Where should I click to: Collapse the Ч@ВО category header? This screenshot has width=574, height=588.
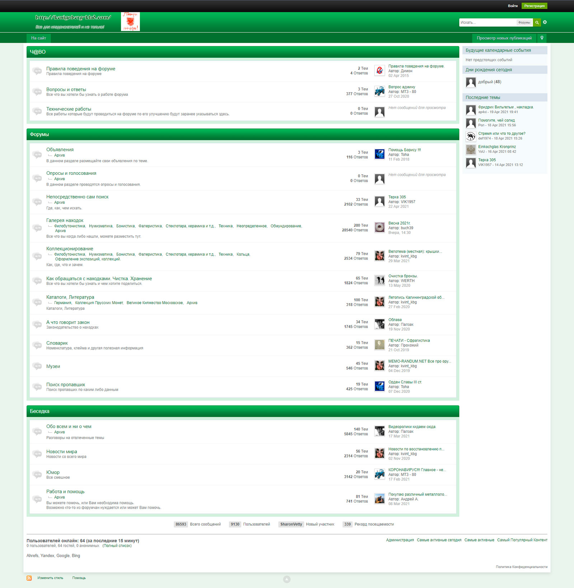(243, 52)
